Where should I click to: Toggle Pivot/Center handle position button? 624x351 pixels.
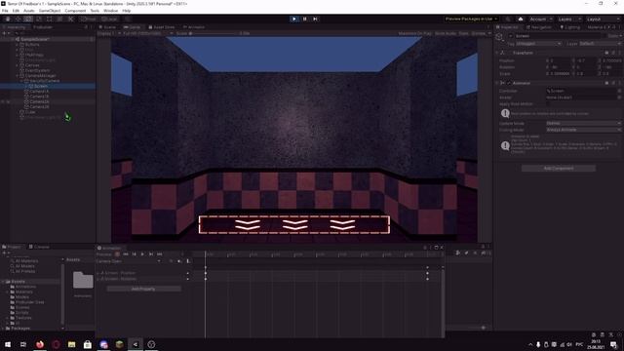pyautogui.click(x=89, y=19)
